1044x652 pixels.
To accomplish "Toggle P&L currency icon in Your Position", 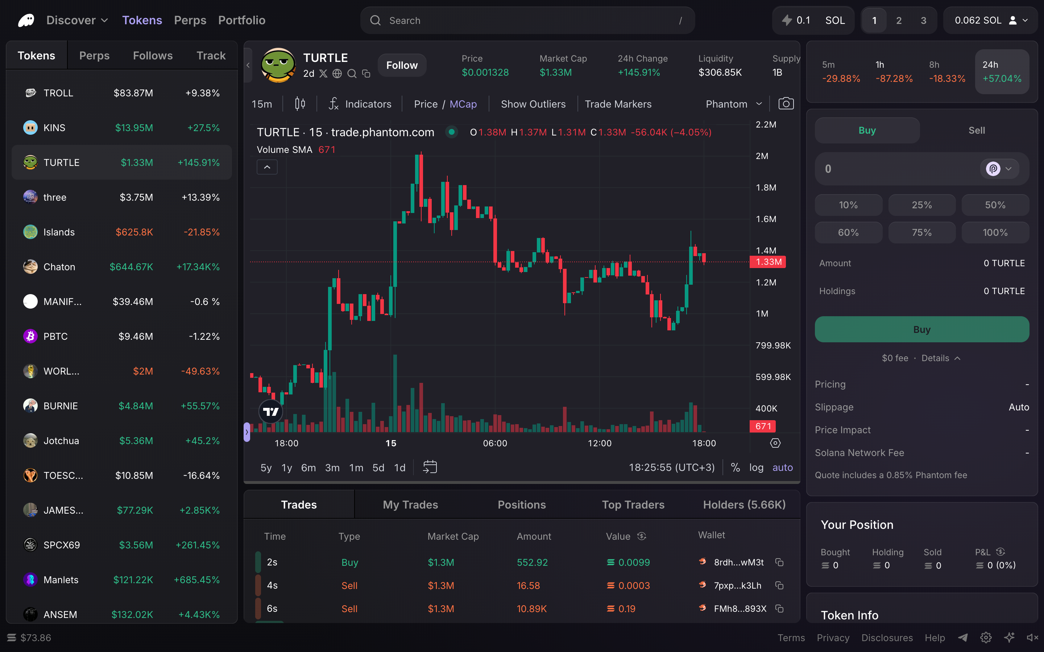I will pyautogui.click(x=1001, y=552).
